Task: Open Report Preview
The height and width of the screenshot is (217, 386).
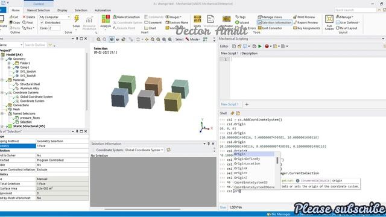Action: [306, 22]
